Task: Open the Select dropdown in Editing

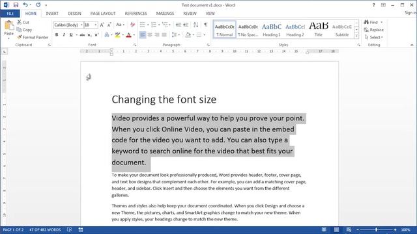Action: click(373, 38)
